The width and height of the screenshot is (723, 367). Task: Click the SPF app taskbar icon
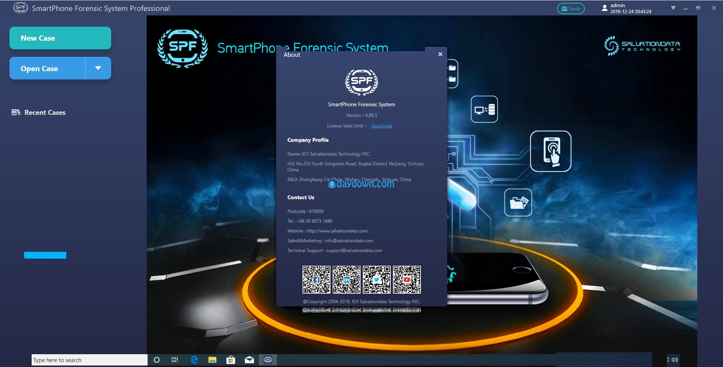pos(268,360)
